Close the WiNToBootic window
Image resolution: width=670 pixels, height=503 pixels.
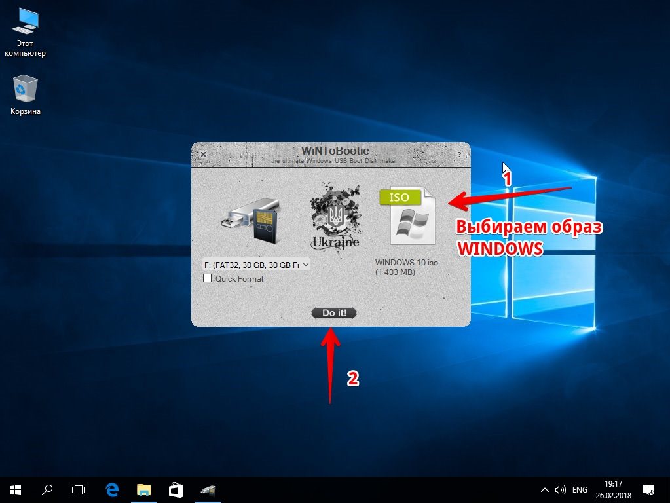click(x=204, y=154)
